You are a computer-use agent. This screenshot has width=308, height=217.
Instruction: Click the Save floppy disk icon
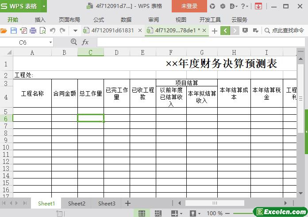tap(14, 31)
